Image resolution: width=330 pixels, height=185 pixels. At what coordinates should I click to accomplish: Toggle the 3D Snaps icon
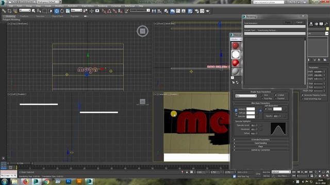point(104,11)
